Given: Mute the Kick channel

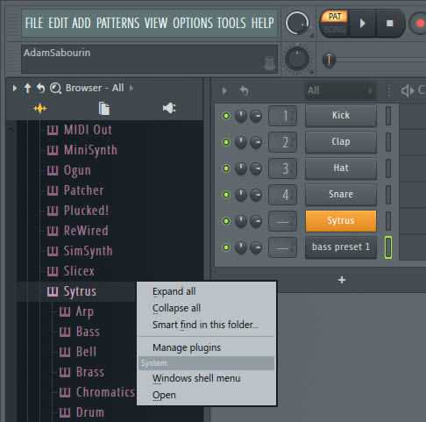Looking at the screenshot, I should [x=226, y=116].
